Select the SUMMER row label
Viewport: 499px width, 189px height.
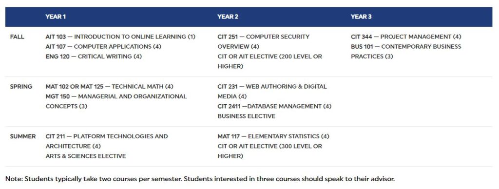coord(22,136)
